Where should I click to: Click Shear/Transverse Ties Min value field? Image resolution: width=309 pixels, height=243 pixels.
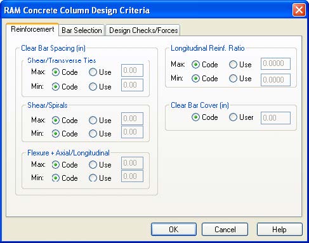pos(132,85)
